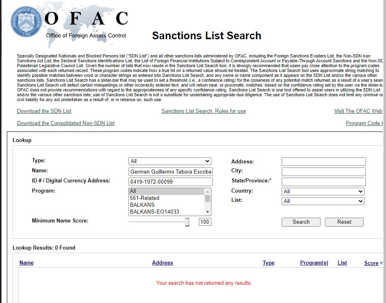The image size is (386, 303).
Task: Click the Program list scrollbar thumb
Action: (x=207, y=198)
